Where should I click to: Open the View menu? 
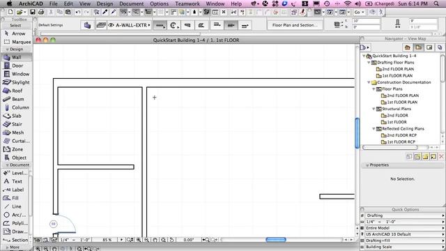[85, 3]
